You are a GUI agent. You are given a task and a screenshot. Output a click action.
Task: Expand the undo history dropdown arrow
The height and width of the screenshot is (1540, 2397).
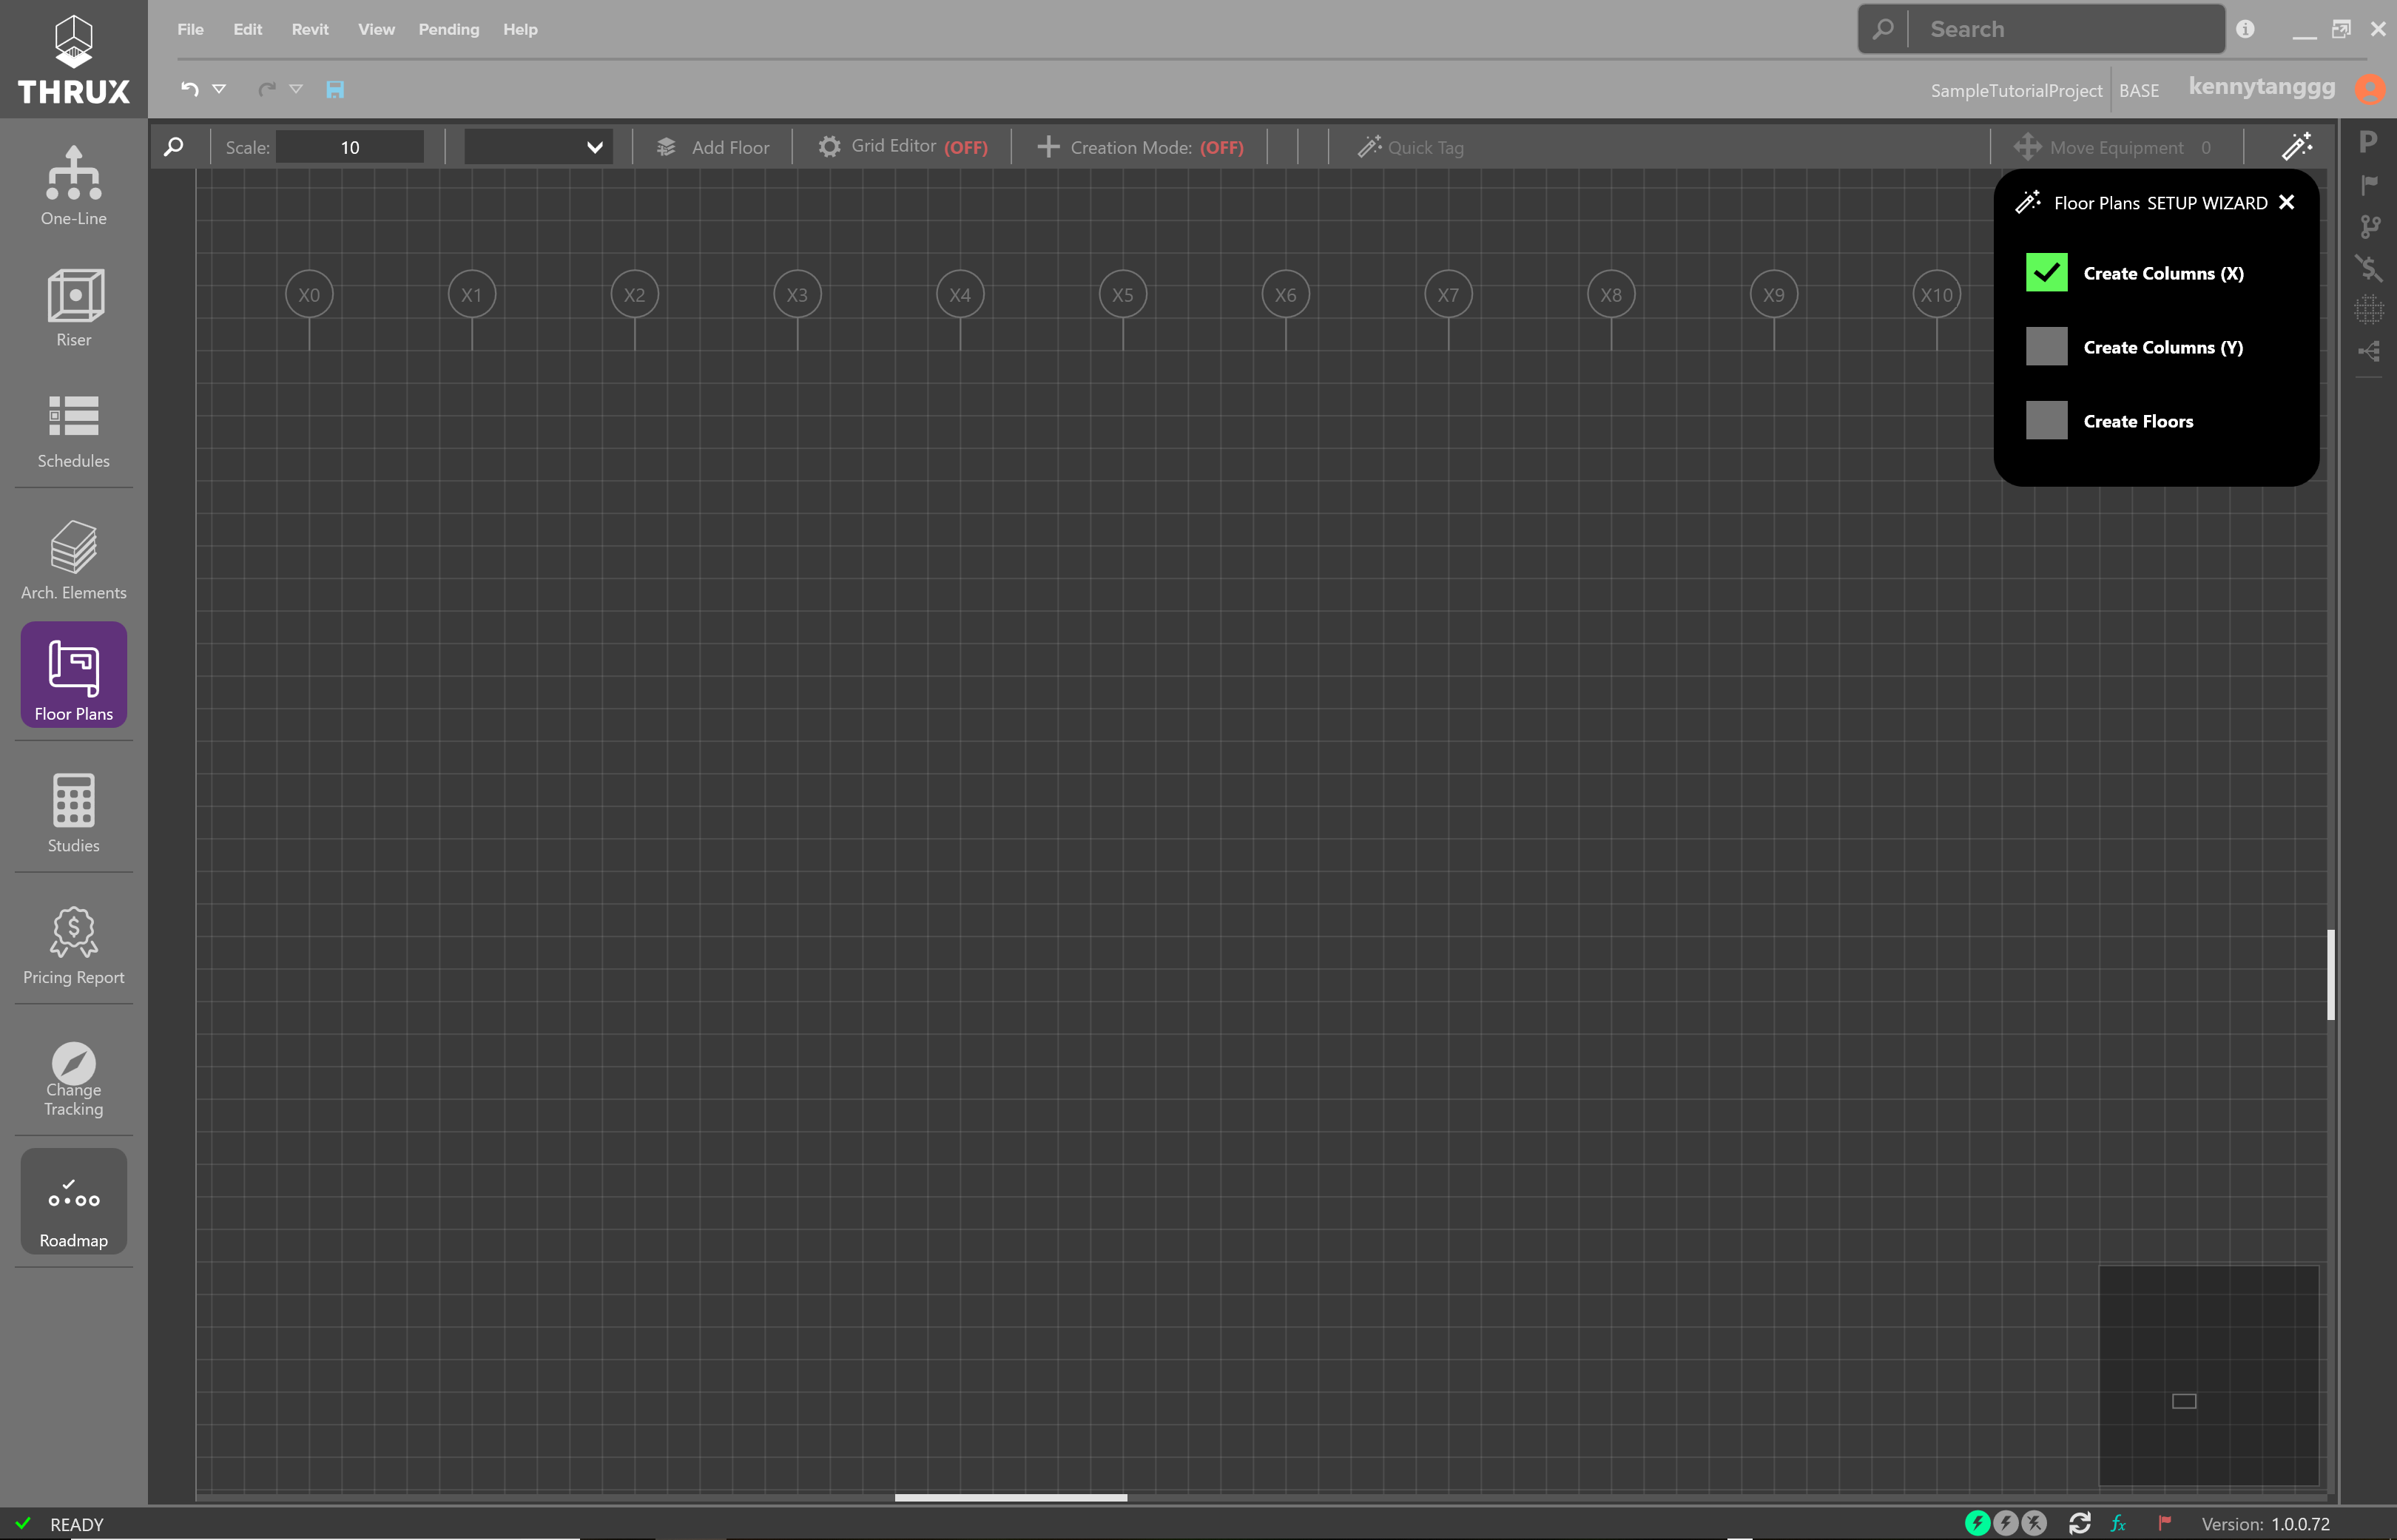click(x=219, y=89)
